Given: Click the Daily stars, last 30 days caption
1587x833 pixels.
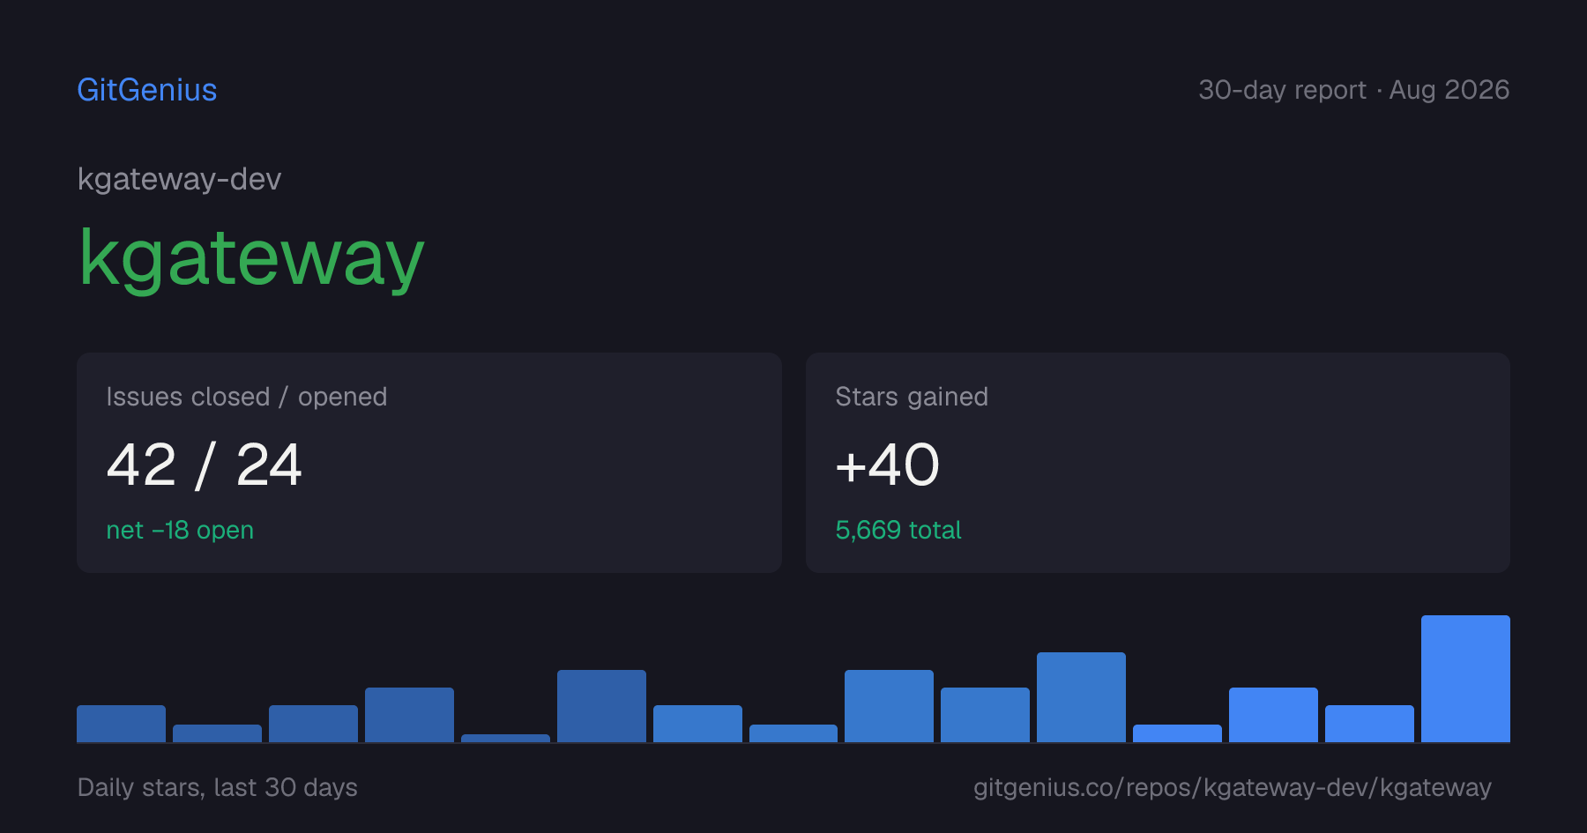Looking at the screenshot, I should pos(218,787).
